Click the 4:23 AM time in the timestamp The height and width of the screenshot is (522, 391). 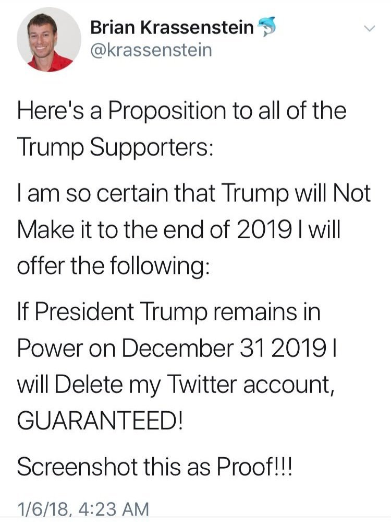coord(114,508)
